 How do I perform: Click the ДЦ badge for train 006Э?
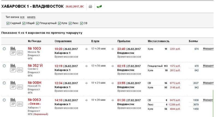(x=20, y=104)
